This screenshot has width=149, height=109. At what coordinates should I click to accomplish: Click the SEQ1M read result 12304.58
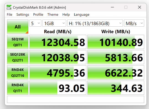pyautogui.click(x=58, y=42)
